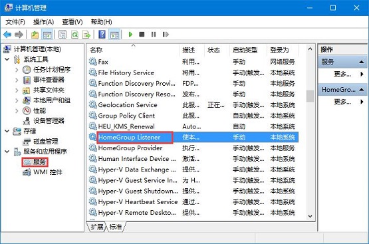Click the gear icon beside HEU_KMS_Renewal
This screenshot has height=244, width=369.
(x=92, y=126)
